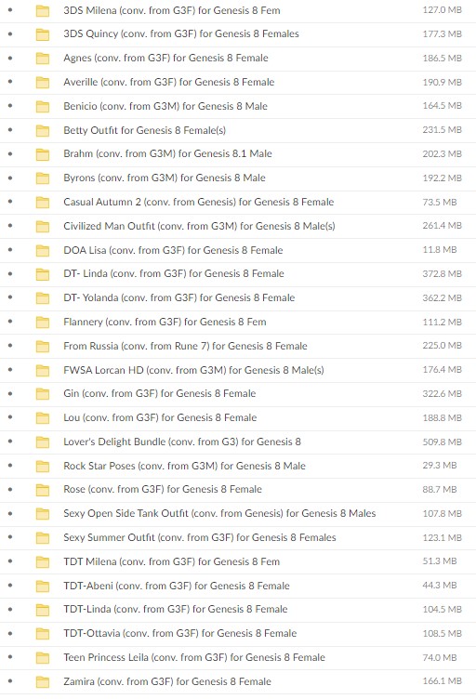Select Flannery for Genesis 8 Fem name
476x699 pixels.
[x=165, y=322]
